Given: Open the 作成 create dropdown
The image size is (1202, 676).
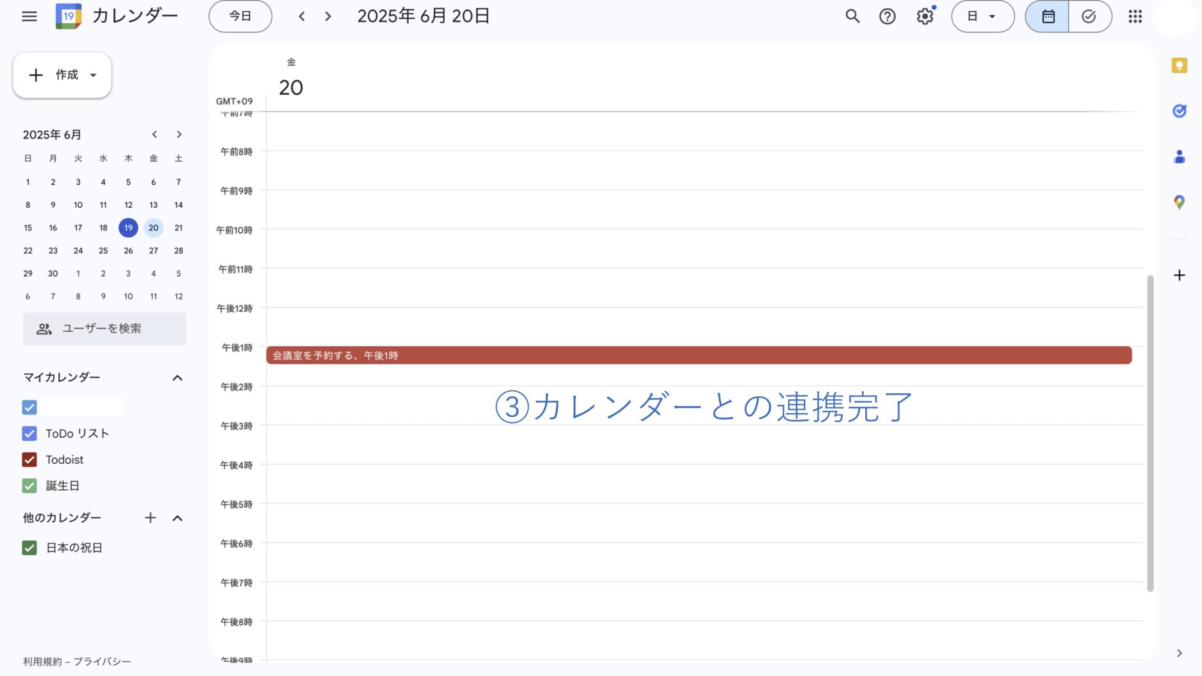Looking at the screenshot, I should [x=62, y=75].
